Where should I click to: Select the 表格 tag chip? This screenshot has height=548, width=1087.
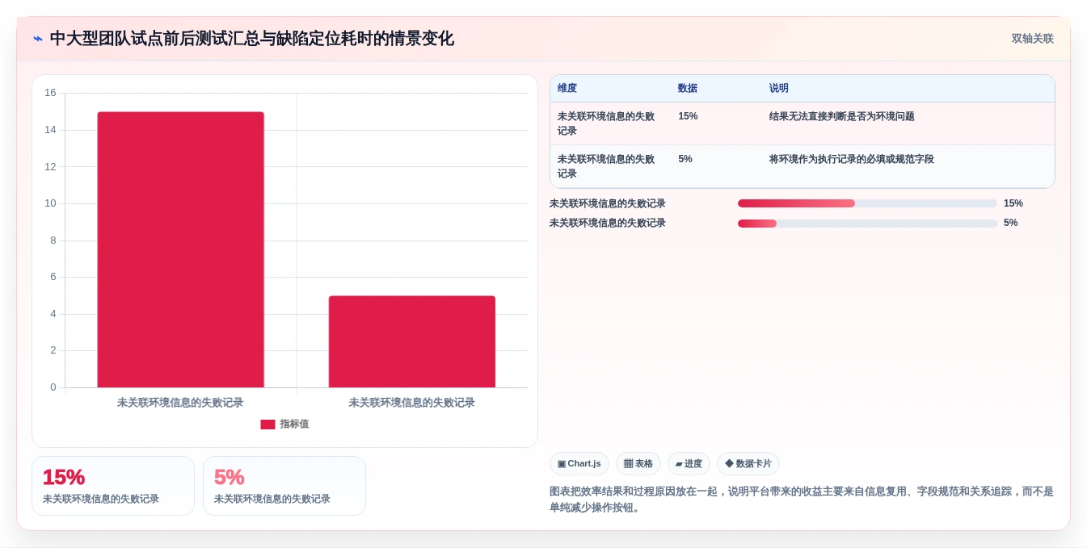638,463
